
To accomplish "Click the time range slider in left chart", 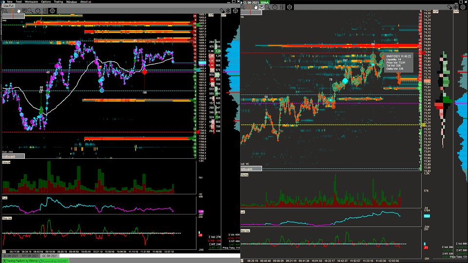I will [x=13, y=16].
